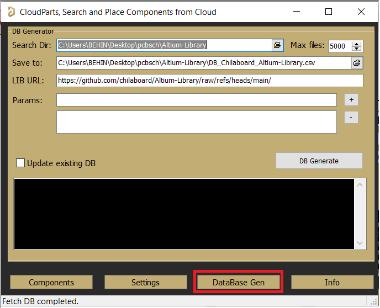Viewport: 380px width, 308px height.
Task: Enable Update existing DB checkbox
Action: click(20, 163)
